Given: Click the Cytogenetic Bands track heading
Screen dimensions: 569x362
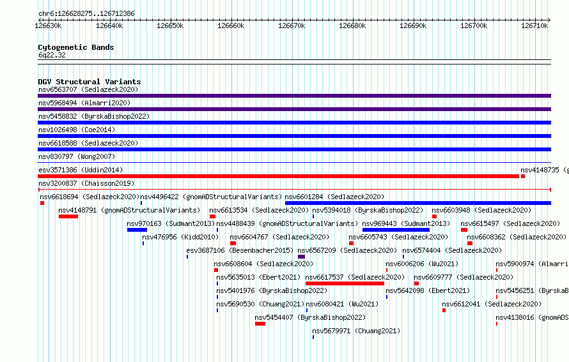Looking at the screenshot, I should 76,47.
